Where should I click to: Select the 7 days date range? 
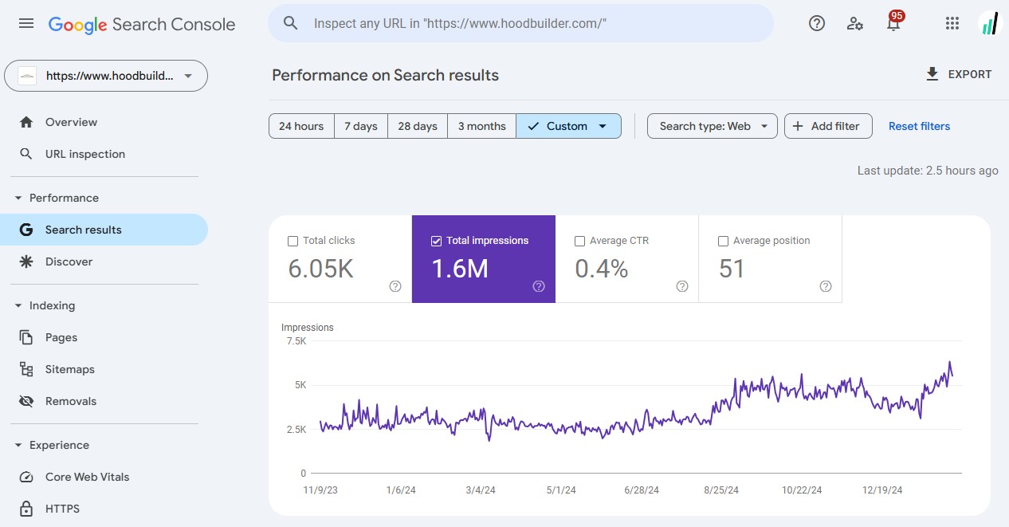361,126
